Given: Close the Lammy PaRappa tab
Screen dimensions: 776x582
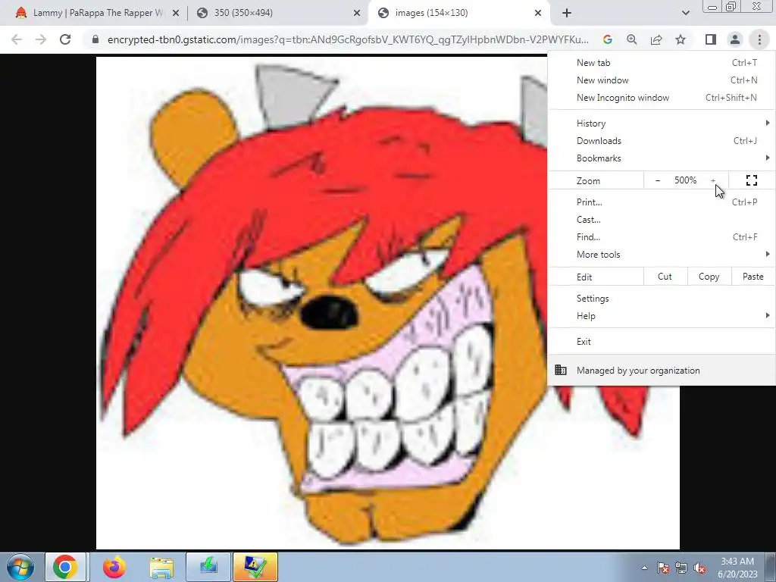Looking at the screenshot, I should pyautogui.click(x=175, y=13).
